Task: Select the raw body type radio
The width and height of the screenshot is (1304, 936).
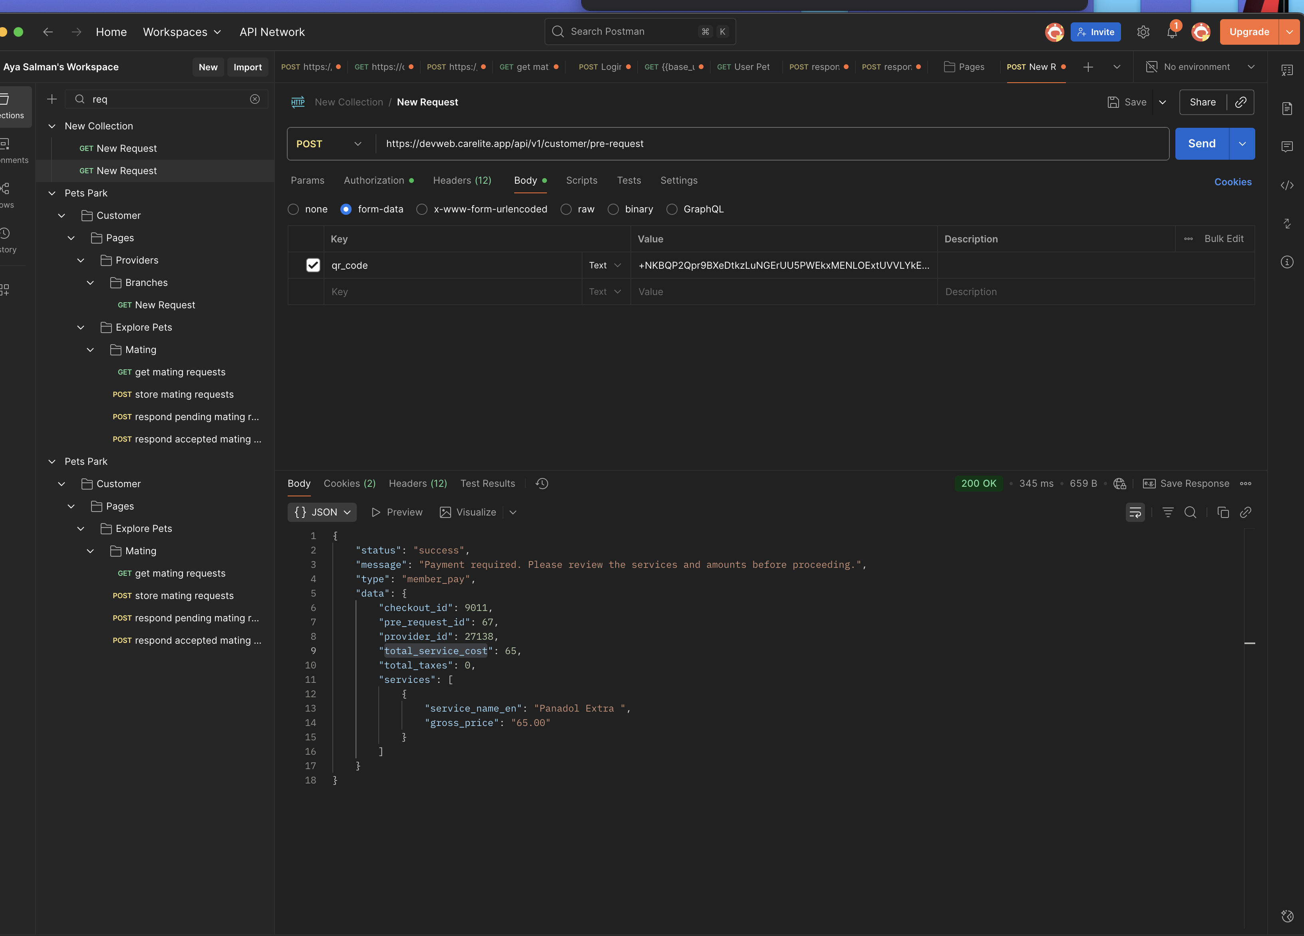Action: pyautogui.click(x=567, y=209)
